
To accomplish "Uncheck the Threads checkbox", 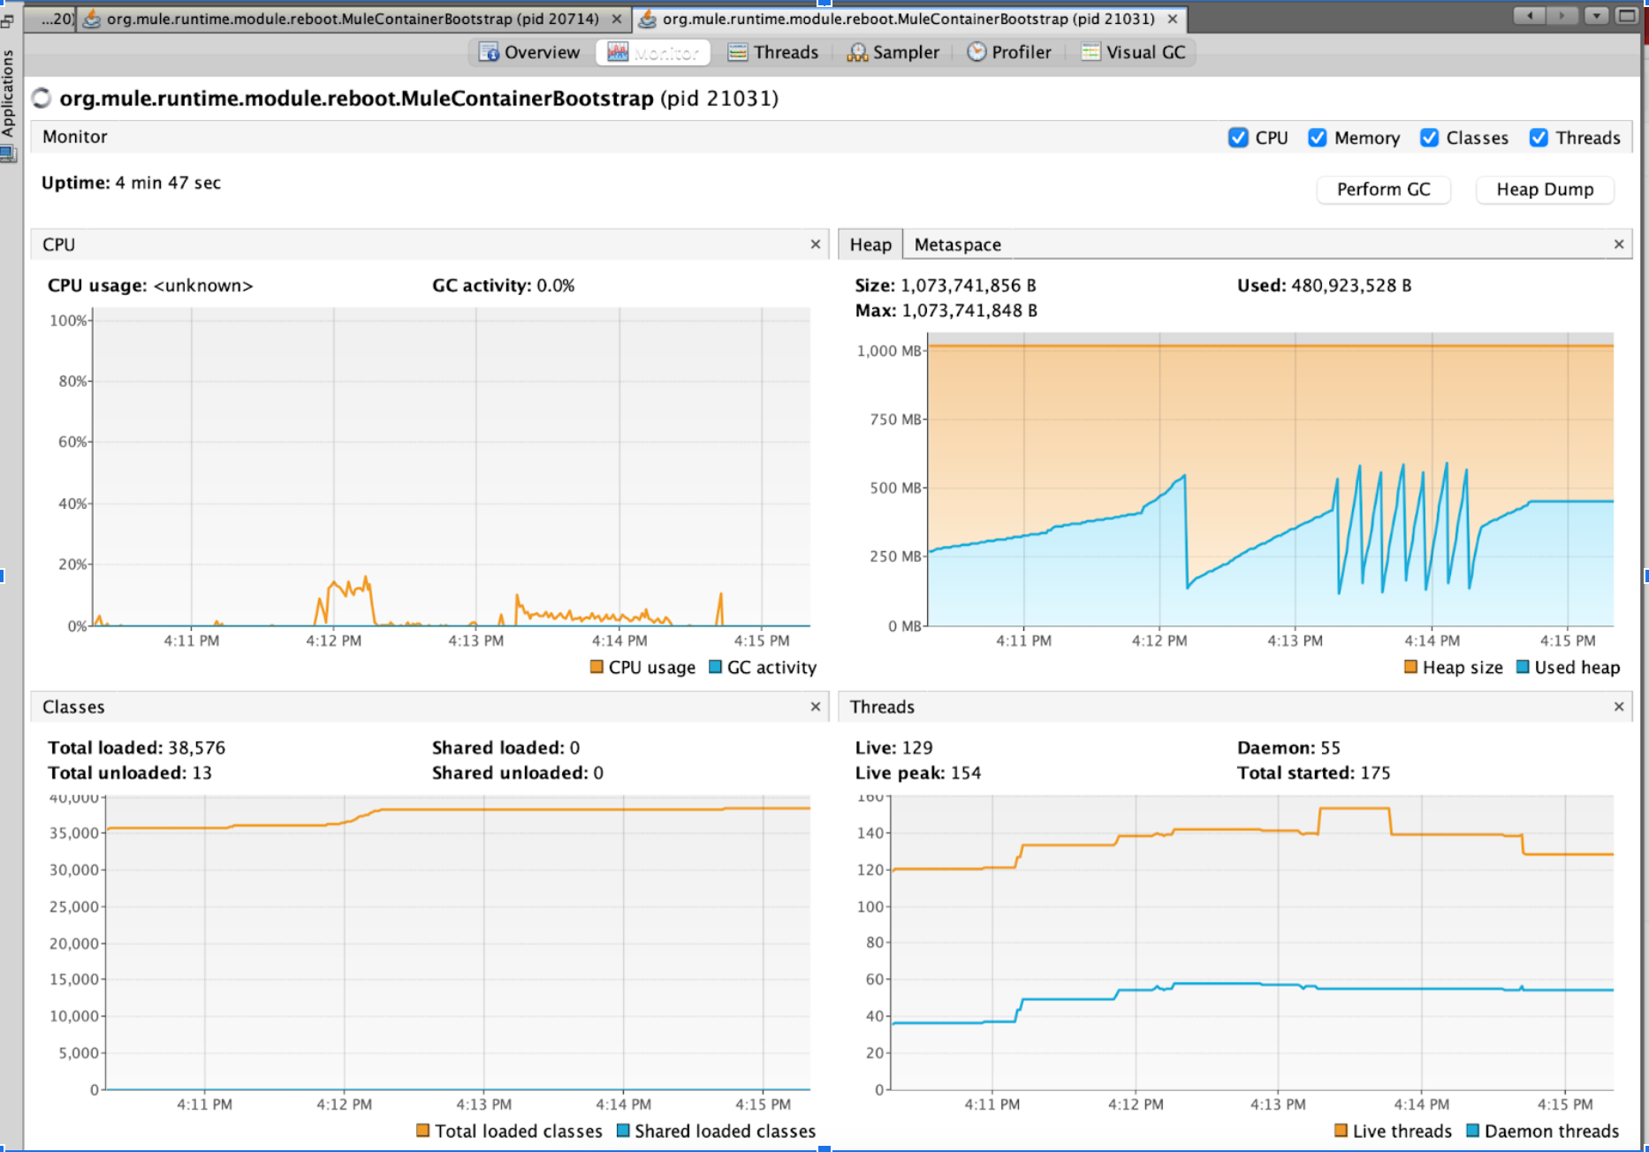I will (x=1539, y=138).
